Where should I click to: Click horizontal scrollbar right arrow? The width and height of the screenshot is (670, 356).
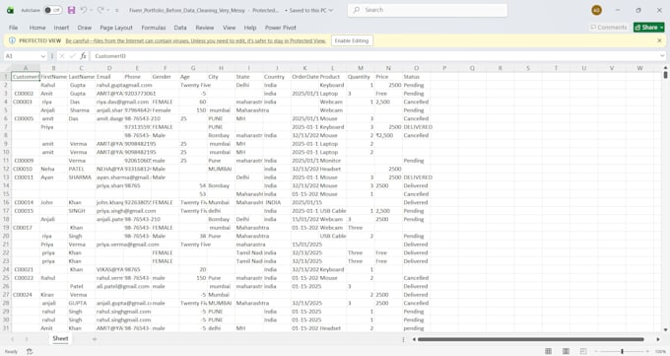(x=658, y=339)
